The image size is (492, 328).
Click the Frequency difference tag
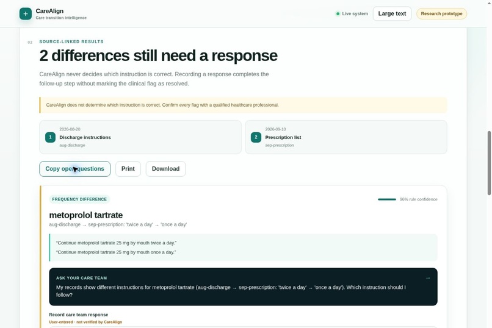pyautogui.click(x=79, y=199)
